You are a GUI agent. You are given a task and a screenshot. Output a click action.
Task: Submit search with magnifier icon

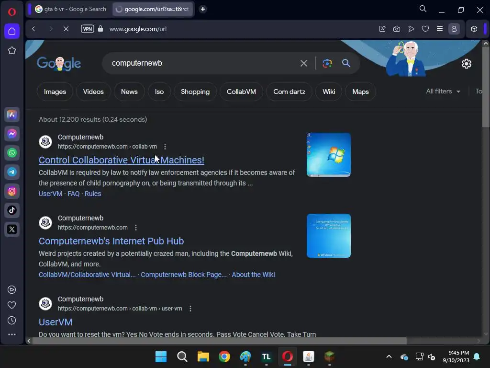[346, 63]
